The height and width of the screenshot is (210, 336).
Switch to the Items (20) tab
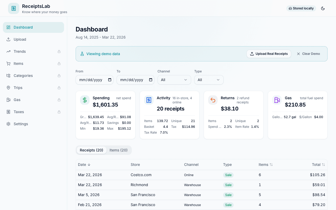118,150
